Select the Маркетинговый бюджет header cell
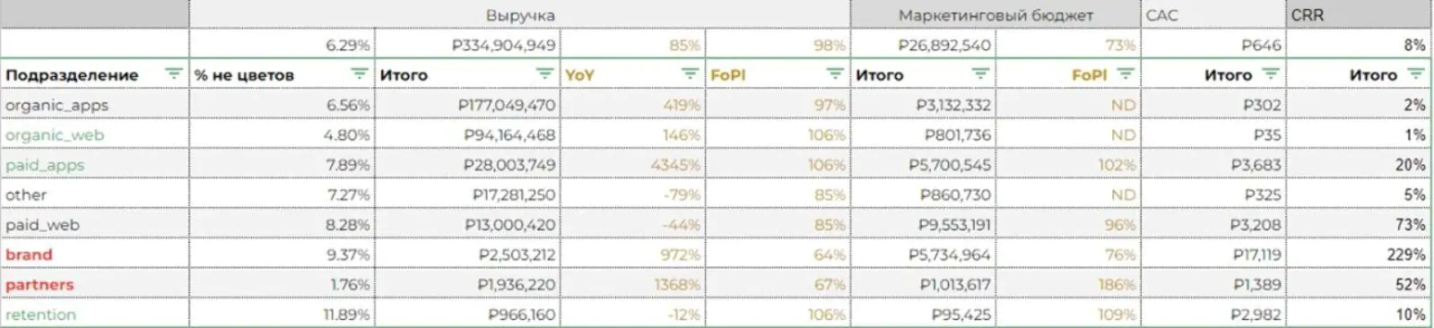 pos(995,15)
